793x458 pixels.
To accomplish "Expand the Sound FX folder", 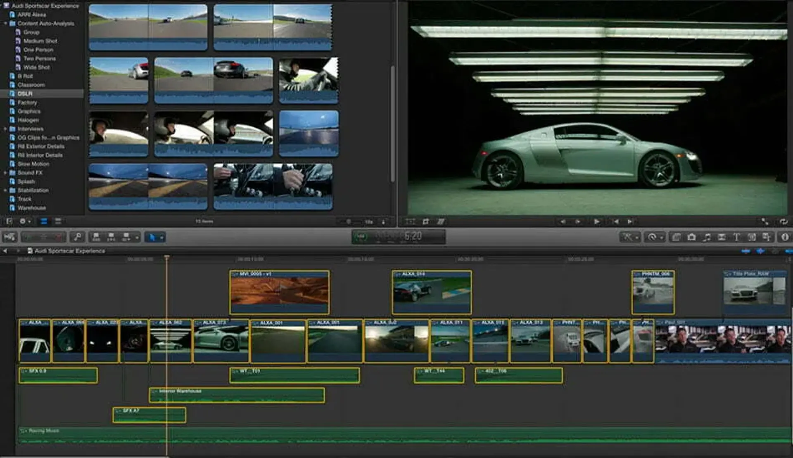I will (5, 173).
